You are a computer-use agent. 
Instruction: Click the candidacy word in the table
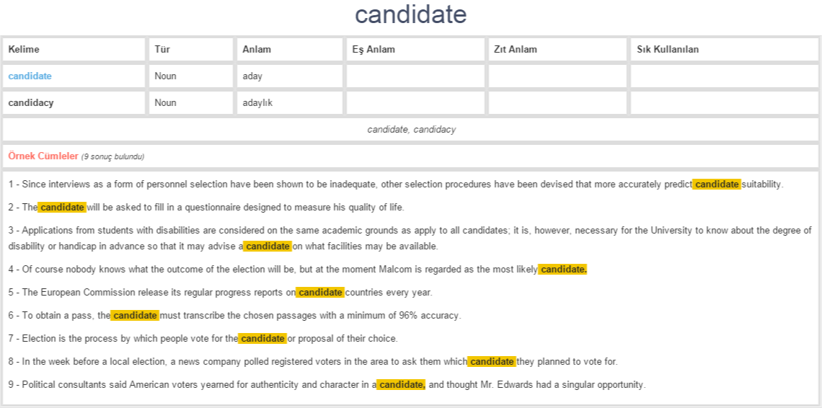31,102
